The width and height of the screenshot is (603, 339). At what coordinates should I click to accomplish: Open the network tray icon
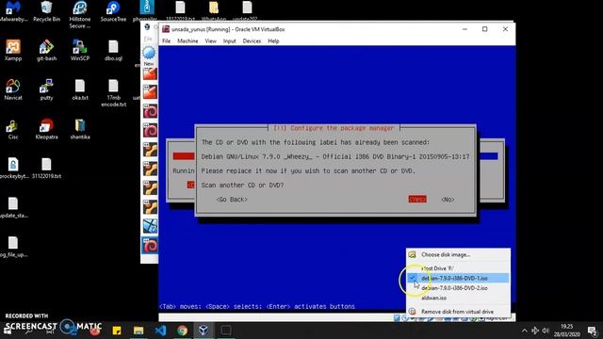(535, 331)
